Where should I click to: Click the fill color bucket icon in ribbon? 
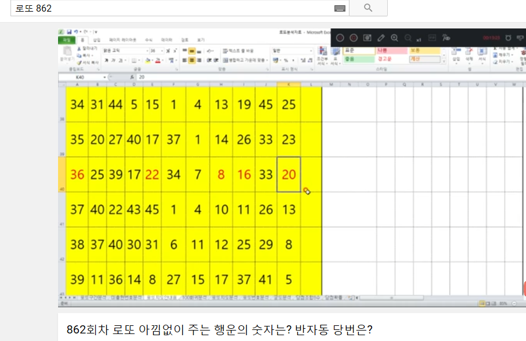(x=149, y=60)
